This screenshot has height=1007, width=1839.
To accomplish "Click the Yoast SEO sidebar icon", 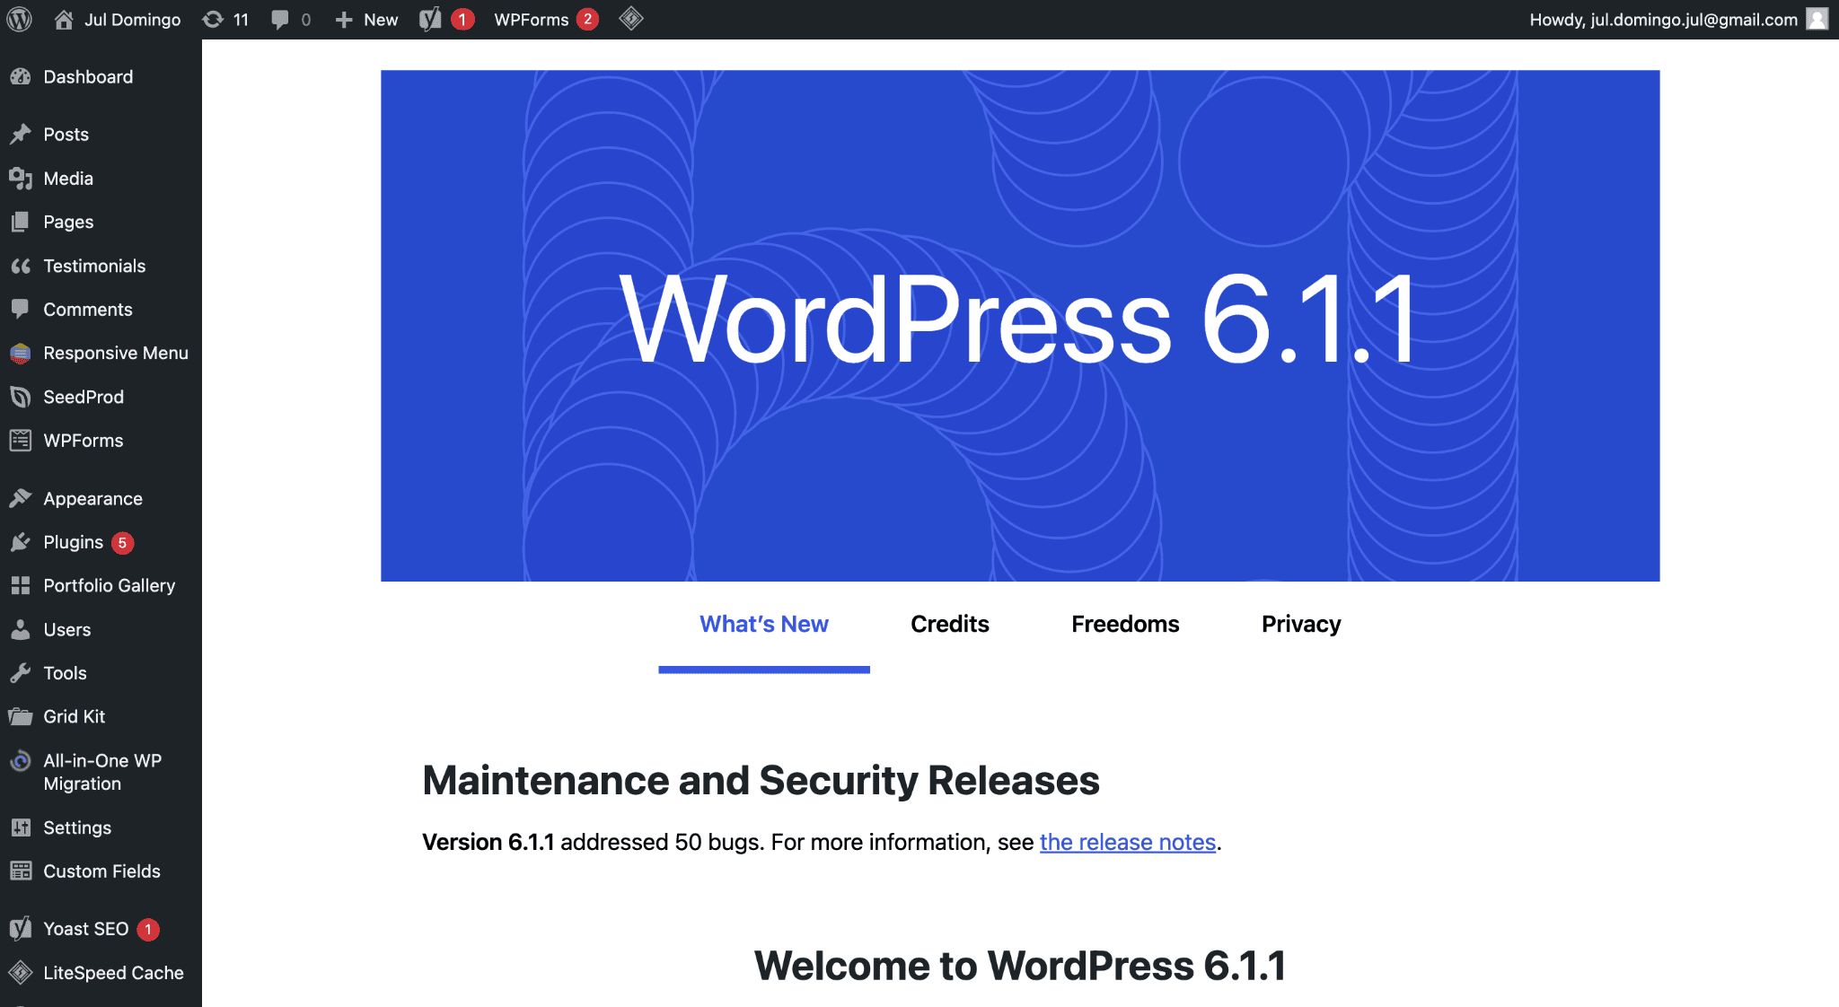I will pos(21,929).
